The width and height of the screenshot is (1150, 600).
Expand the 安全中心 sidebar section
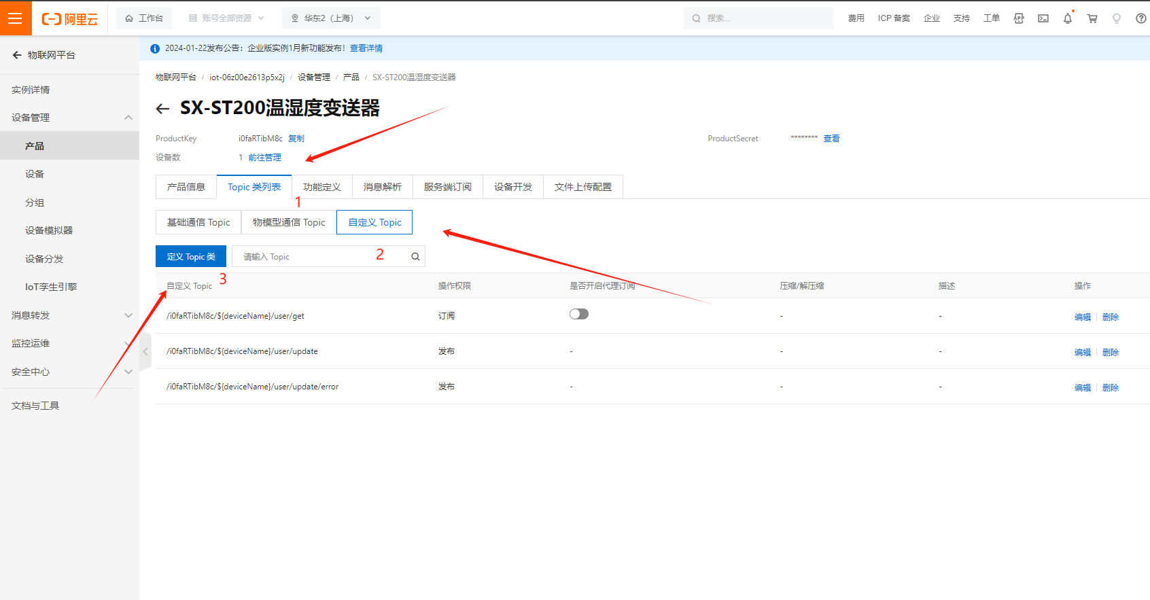[x=128, y=372]
